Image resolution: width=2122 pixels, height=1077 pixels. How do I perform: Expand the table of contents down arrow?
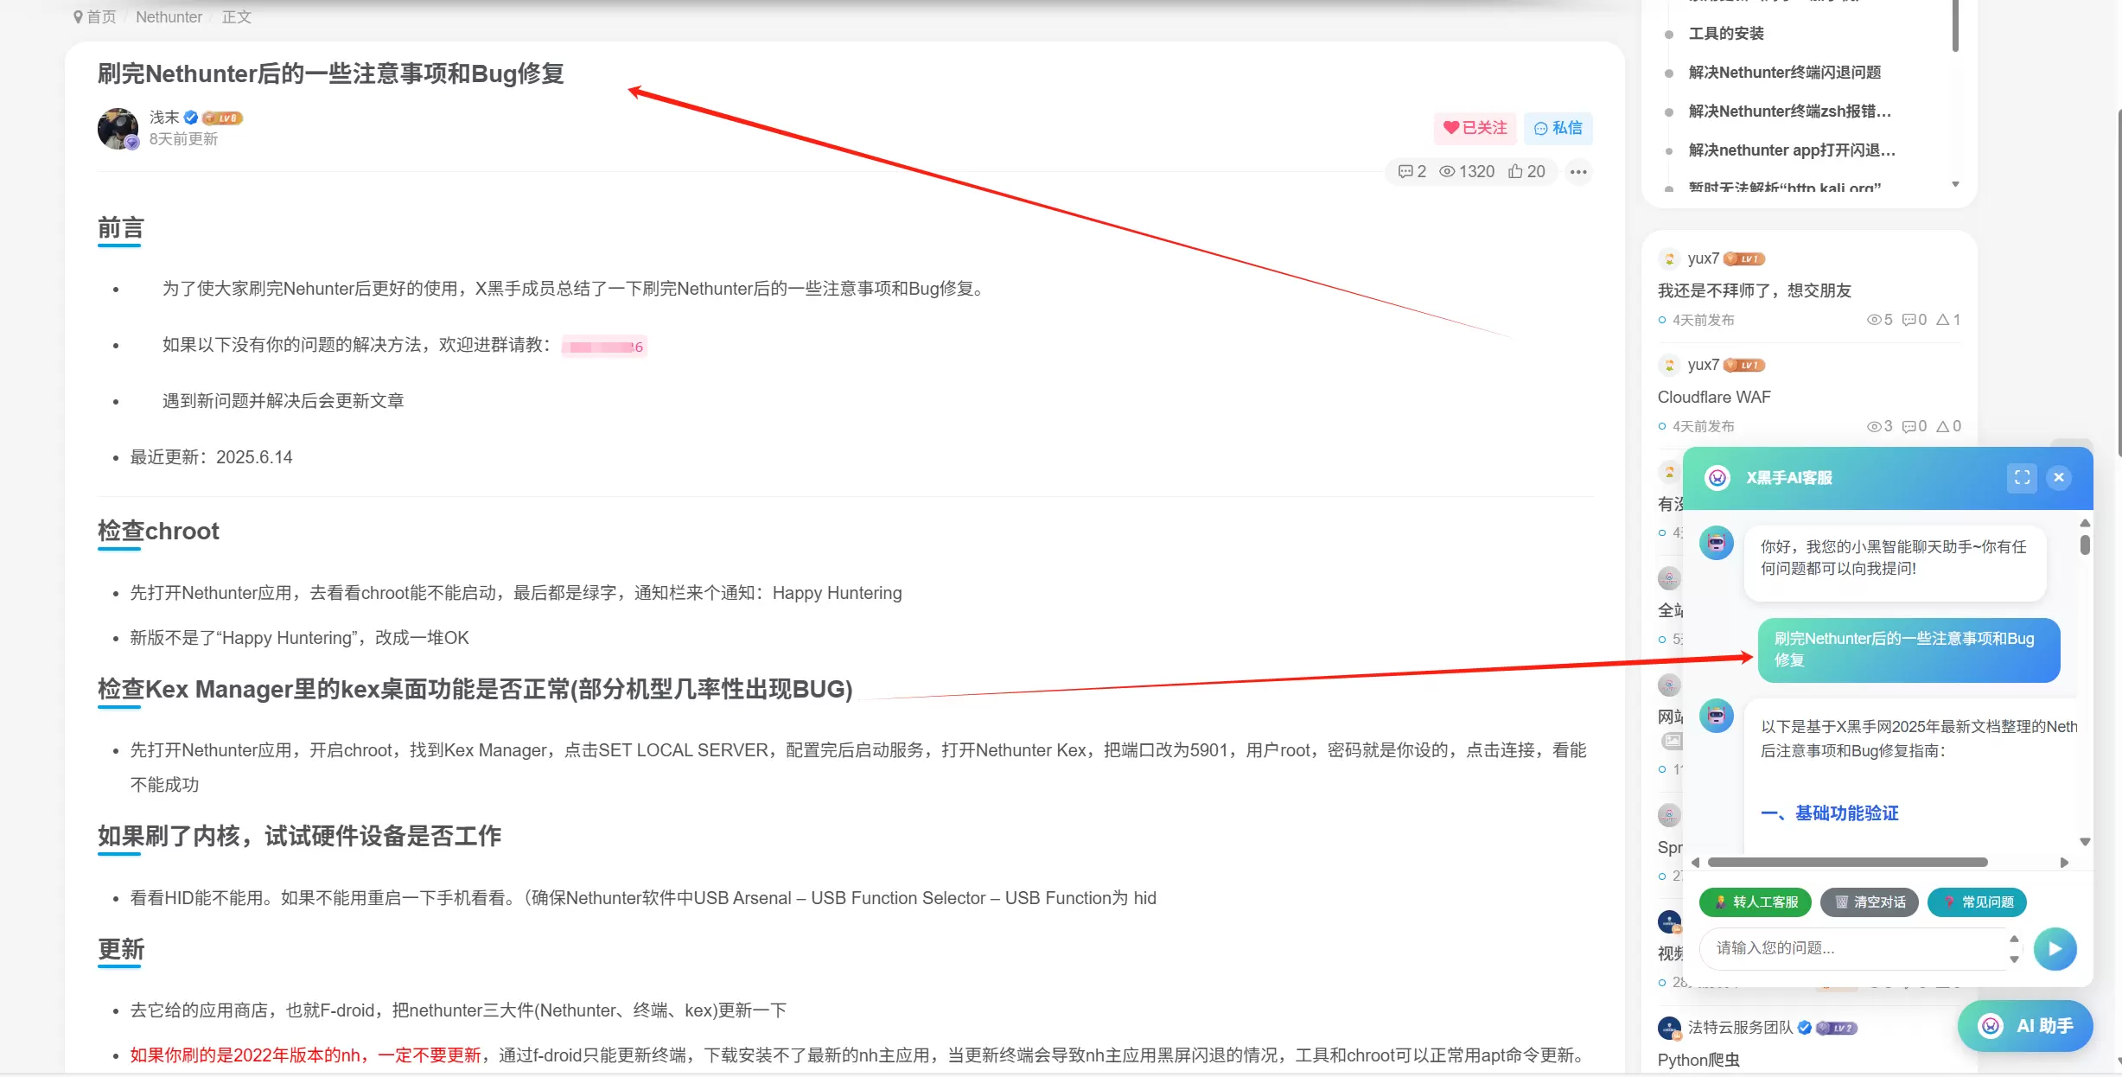[1955, 184]
